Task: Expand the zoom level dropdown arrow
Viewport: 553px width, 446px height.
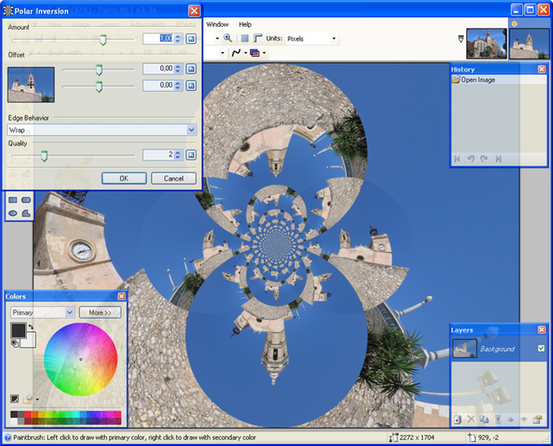Action: (x=217, y=38)
